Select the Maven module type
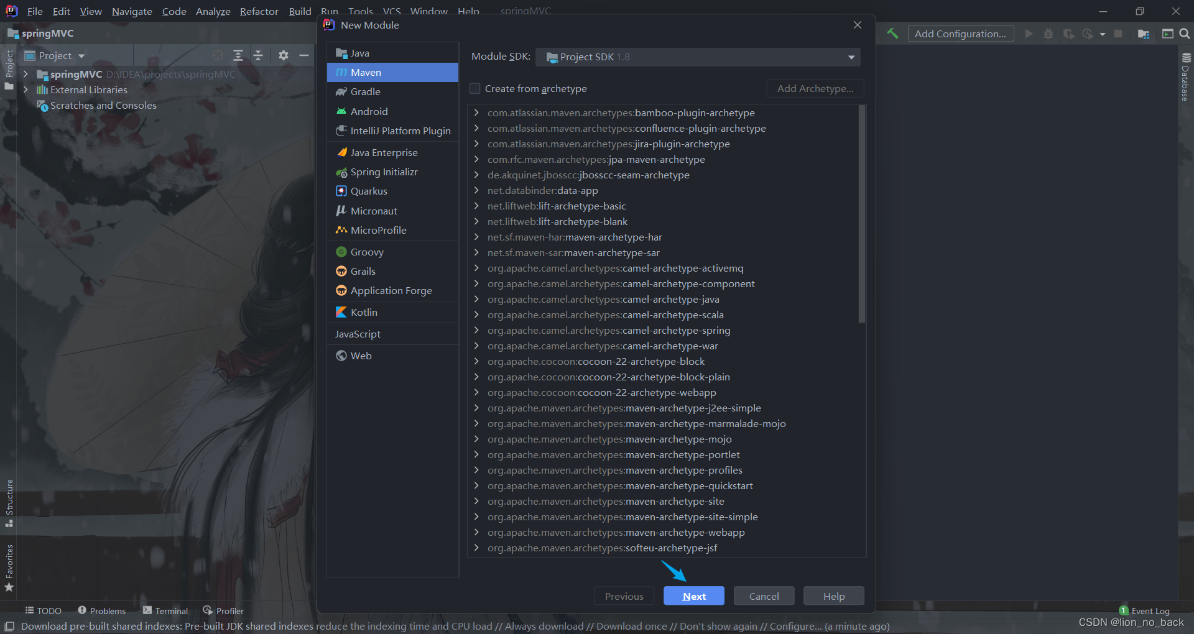Screen dimensions: 1194x634 392,72
